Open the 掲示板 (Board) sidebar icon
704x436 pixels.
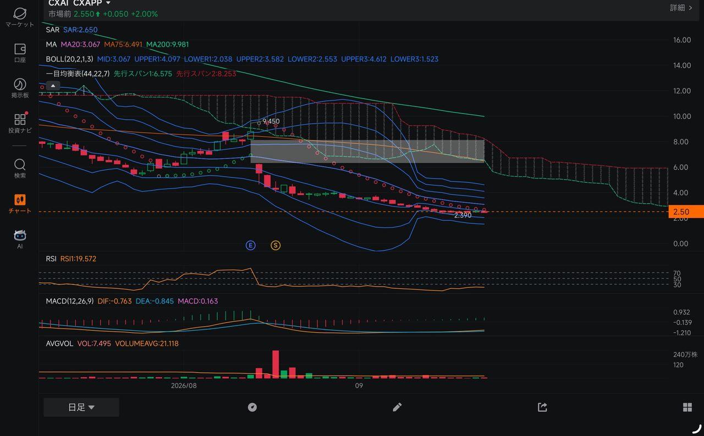20,88
